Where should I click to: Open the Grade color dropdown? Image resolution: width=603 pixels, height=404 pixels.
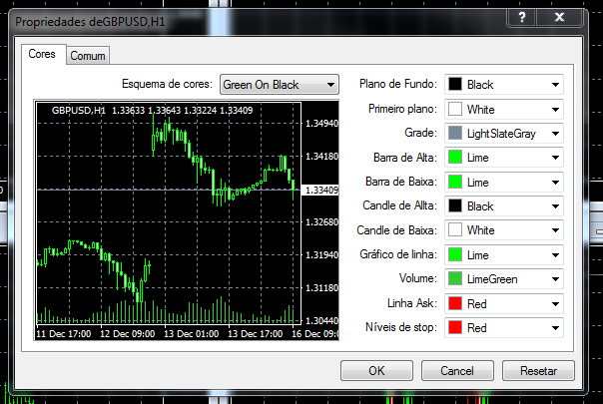504,134
